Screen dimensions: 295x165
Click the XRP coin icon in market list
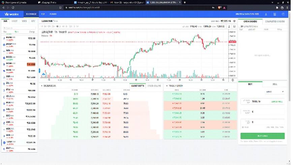(4, 77)
